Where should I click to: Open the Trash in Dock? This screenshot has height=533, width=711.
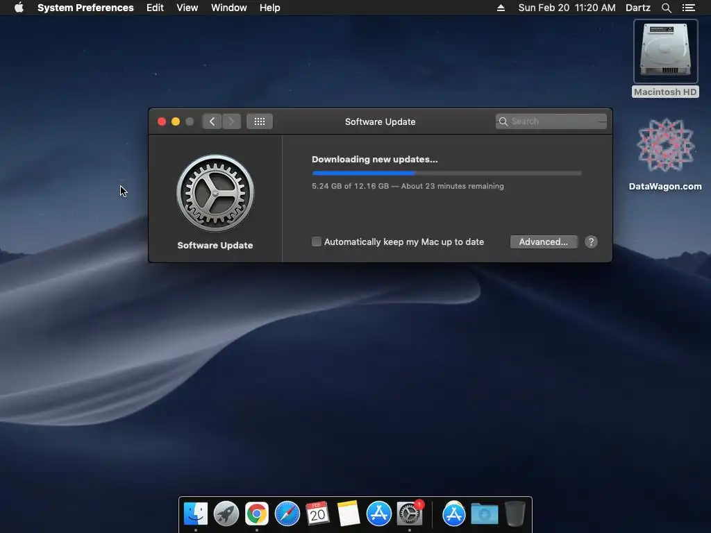pyautogui.click(x=515, y=514)
